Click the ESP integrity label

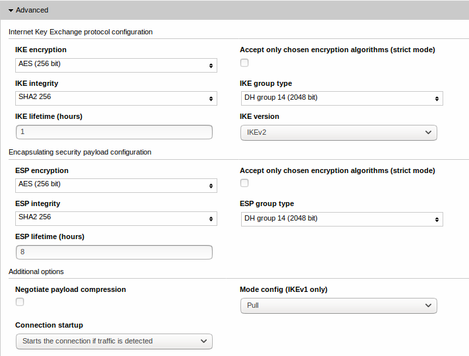coord(38,203)
